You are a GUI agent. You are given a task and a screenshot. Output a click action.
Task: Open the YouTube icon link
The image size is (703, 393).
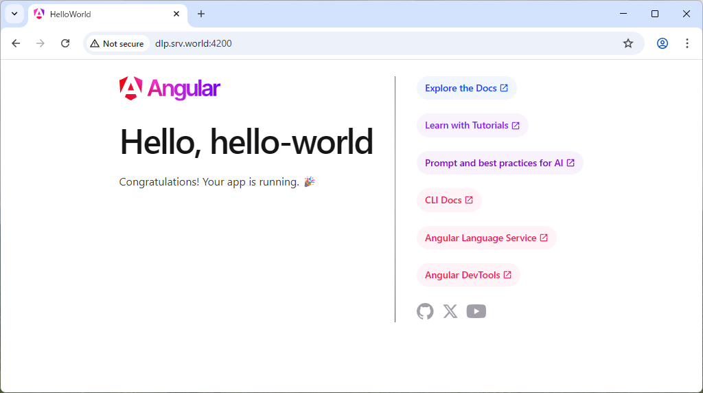click(x=476, y=311)
